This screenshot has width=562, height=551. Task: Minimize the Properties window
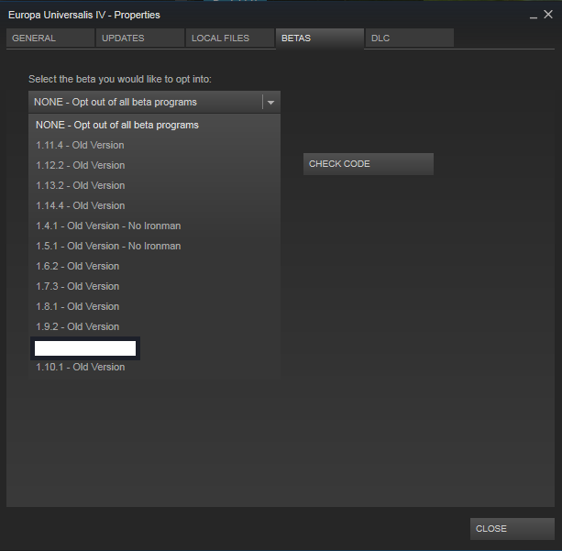pos(534,16)
